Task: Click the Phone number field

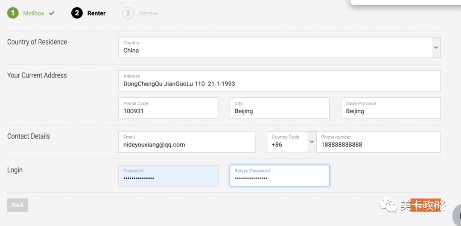Action: [x=378, y=142]
